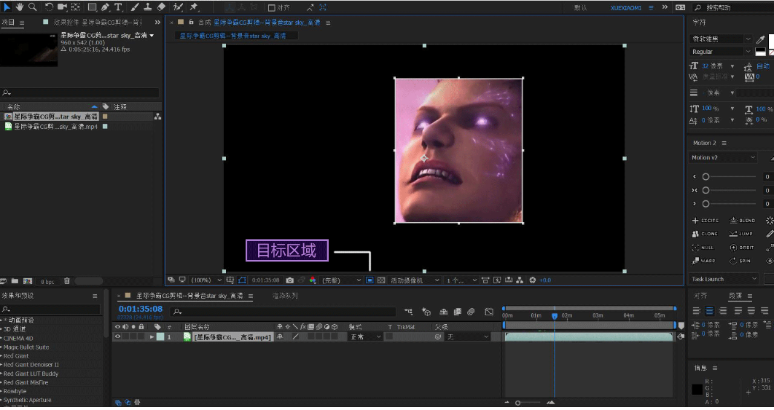This screenshot has width=774, height=410.
Task: Click the eyedropper in Character panel
Action: (761, 39)
